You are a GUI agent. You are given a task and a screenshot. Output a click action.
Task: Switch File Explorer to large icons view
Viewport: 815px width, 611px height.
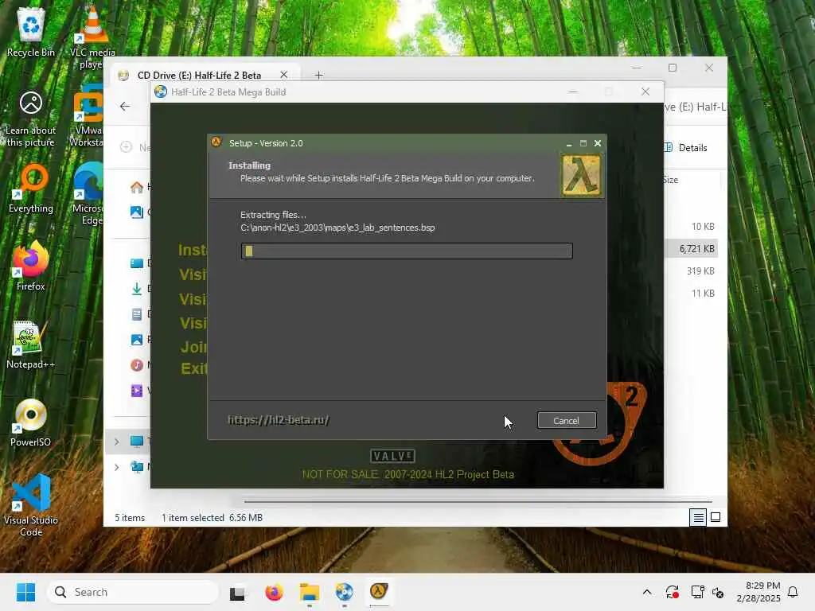(x=716, y=517)
